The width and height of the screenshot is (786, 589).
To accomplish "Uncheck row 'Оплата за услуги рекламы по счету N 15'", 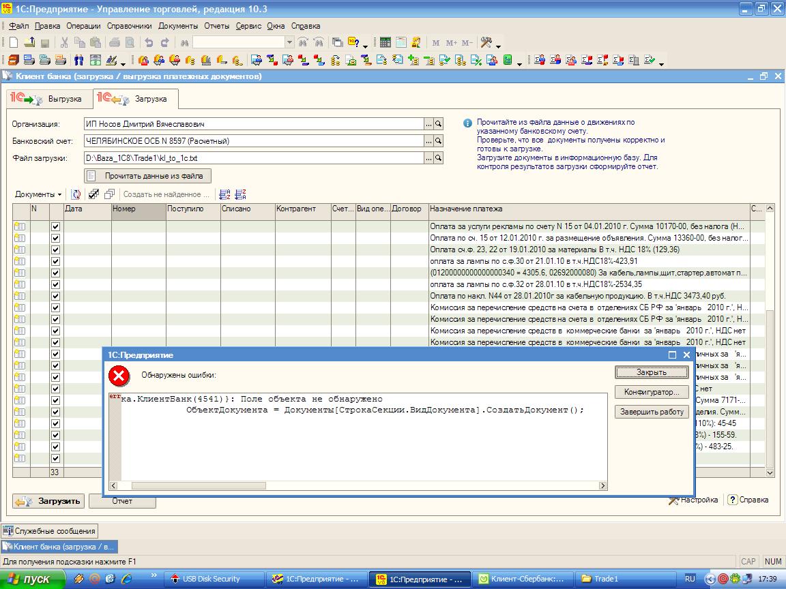I will (x=56, y=226).
